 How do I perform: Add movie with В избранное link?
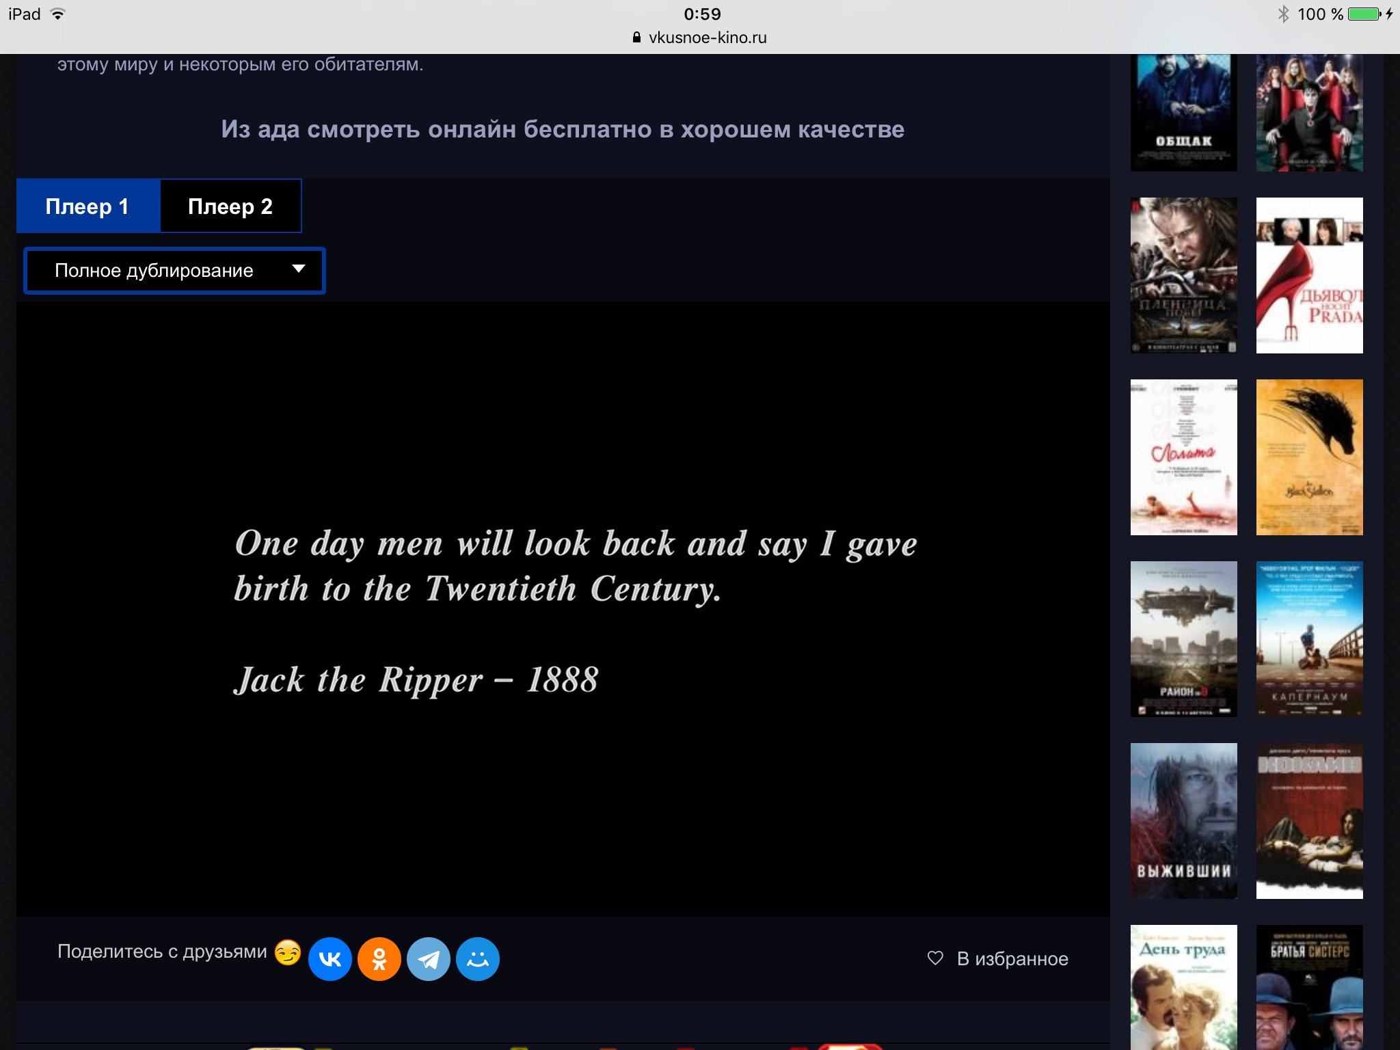click(1012, 959)
